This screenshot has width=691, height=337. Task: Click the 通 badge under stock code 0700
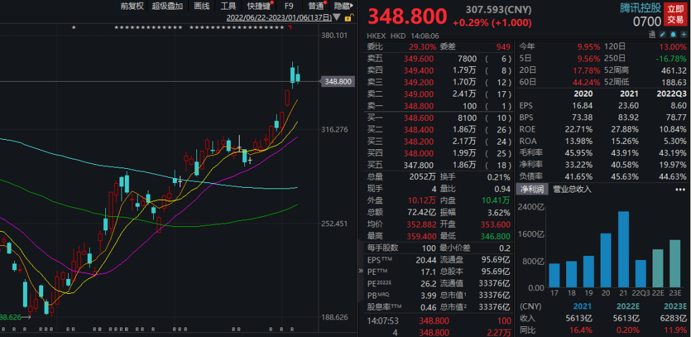653,34
